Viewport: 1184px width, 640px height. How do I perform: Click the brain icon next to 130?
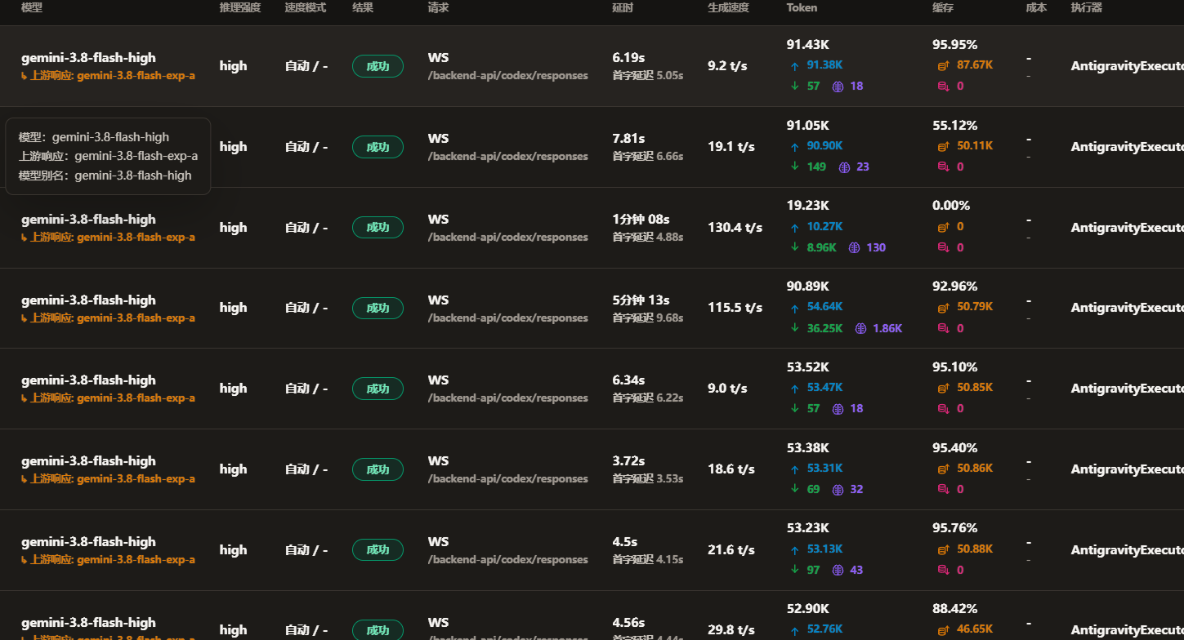pos(854,247)
